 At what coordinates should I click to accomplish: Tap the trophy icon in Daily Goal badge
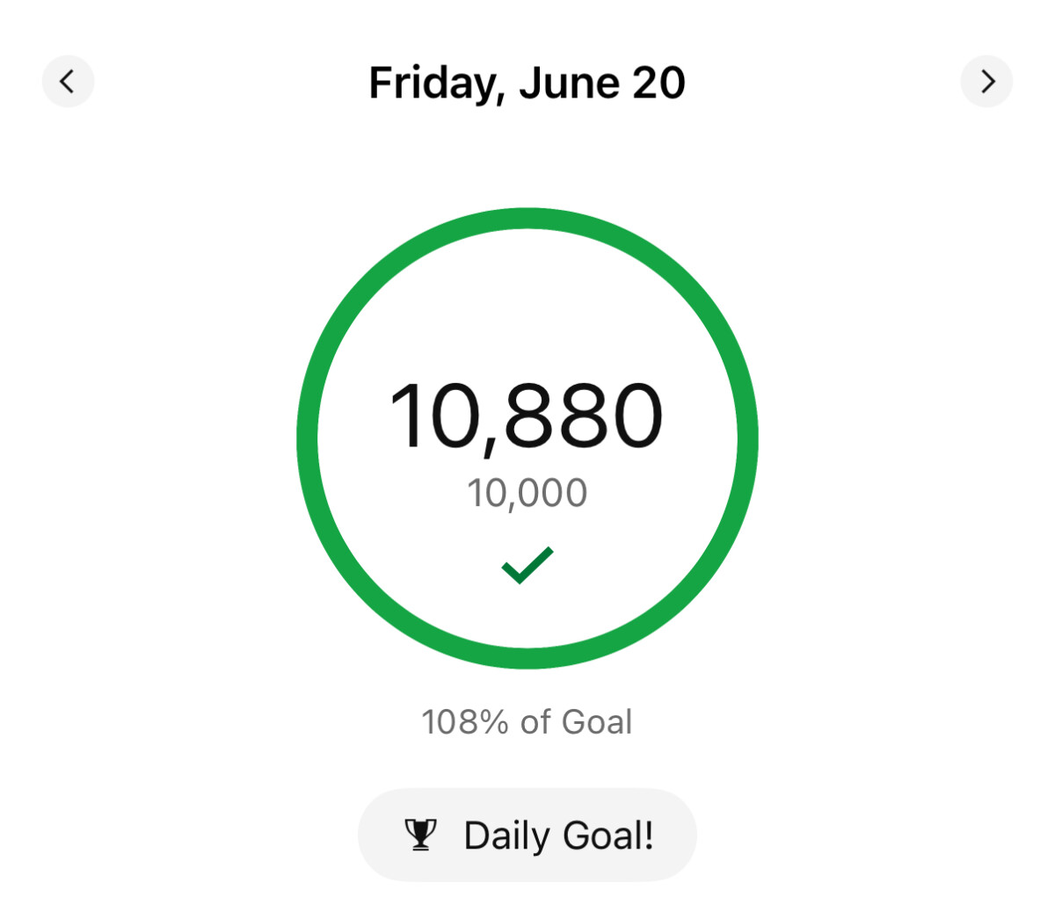pos(421,835)
